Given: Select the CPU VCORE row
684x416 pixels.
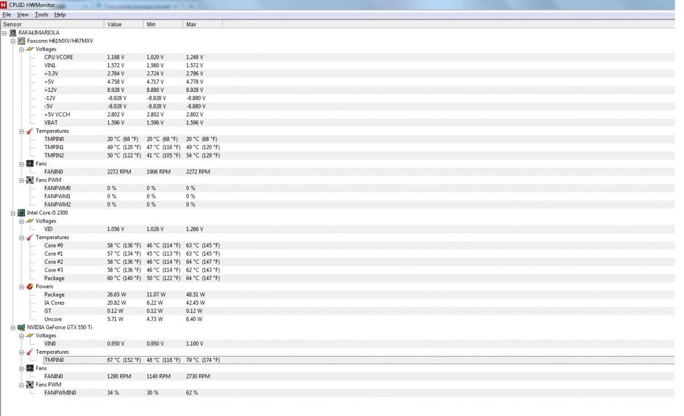Looking at the screenshot, I should click(x=359, y=57).
